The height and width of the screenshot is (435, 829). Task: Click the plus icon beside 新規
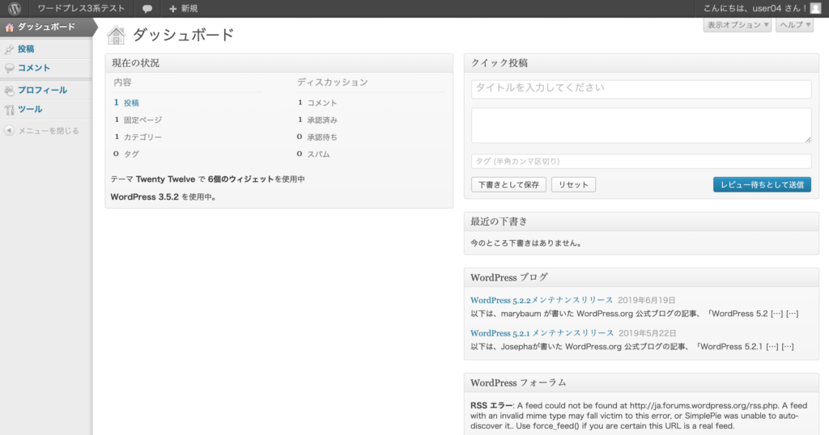tap(172, 9)
